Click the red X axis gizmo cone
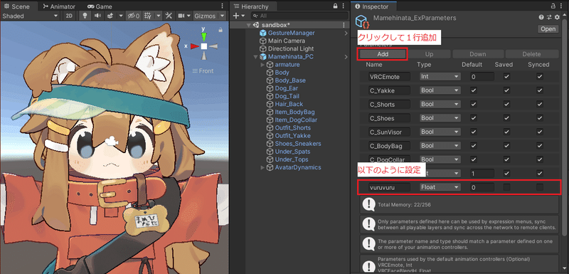The width and height of the screenshot is (569, 274). [x=195, y=46]
